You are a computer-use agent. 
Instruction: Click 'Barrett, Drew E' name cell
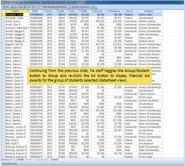pyautogui.click(x=17, y=110)
